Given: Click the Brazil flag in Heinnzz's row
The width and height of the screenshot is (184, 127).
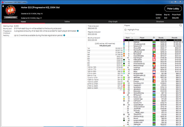Looking at the screenshot, I should pos(154,42).
